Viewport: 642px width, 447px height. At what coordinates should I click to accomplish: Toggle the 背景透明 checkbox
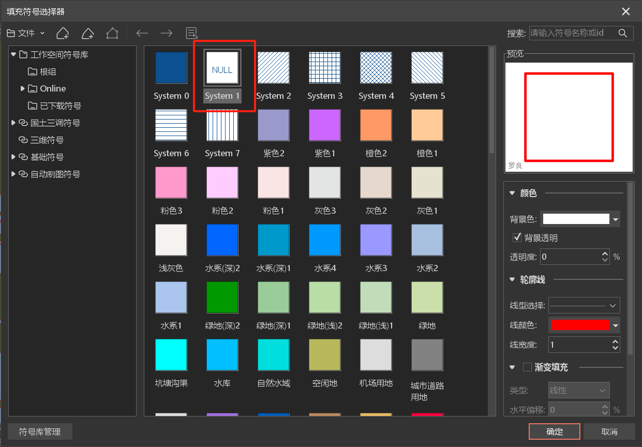click(x=516, y=237)
